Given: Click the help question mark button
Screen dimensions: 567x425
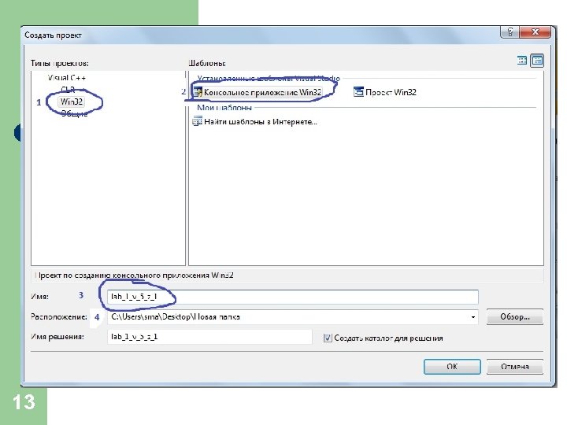Looking at the screenshot, I should tap(510, 32).
